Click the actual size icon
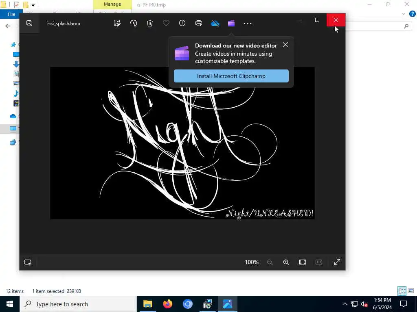 point(318,262)
